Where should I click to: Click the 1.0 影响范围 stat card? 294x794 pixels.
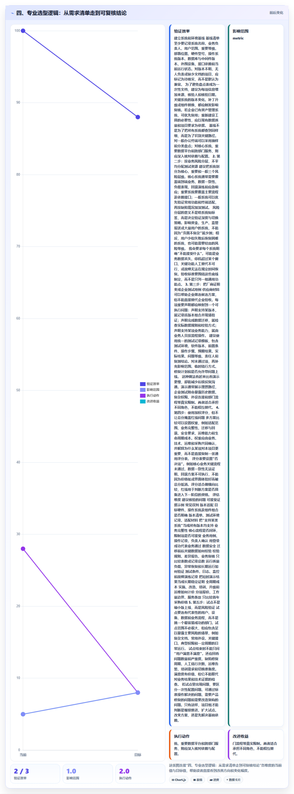pos(88,774)
